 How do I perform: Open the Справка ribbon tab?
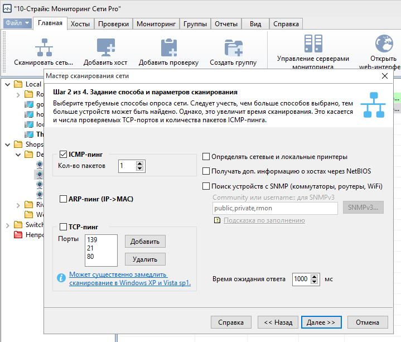tap(286, 24)
